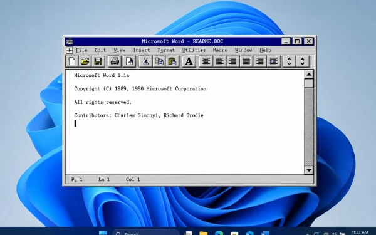Screen dimensions: 376x235
Task: Open the Format menu
Action: pos(166,50)
